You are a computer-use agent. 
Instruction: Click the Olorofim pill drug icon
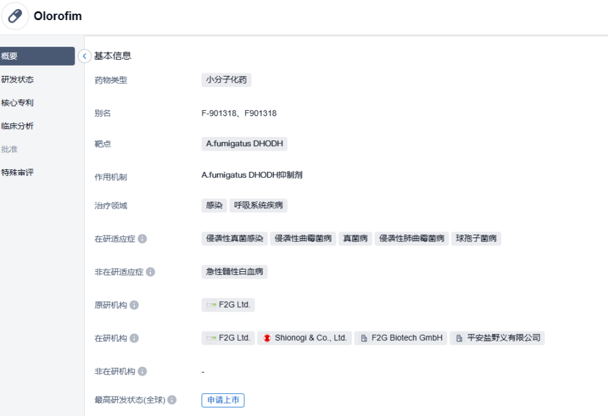(x=15, y=16)
